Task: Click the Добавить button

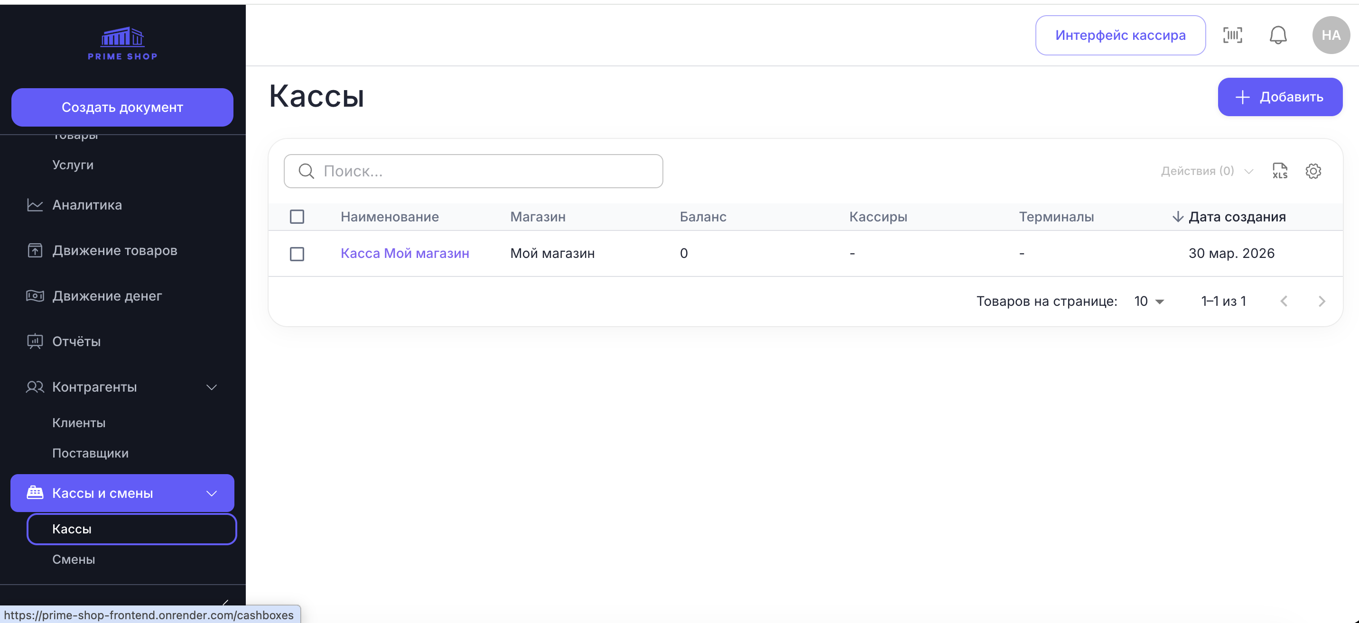Action: pos(1280,97)
